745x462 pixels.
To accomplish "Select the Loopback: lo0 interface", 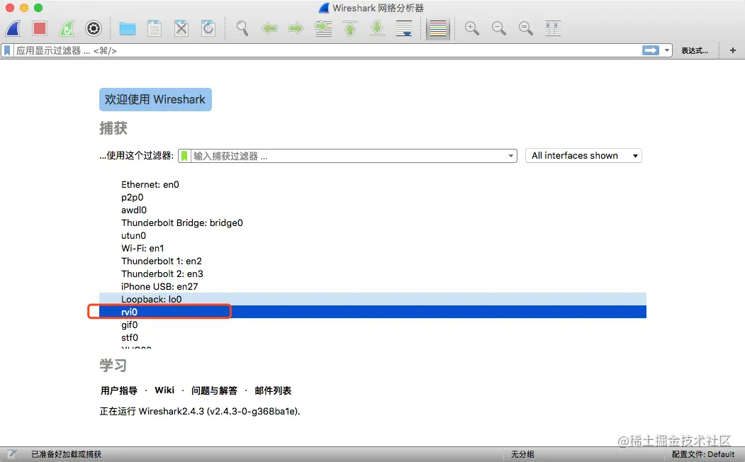I will 373,299.
